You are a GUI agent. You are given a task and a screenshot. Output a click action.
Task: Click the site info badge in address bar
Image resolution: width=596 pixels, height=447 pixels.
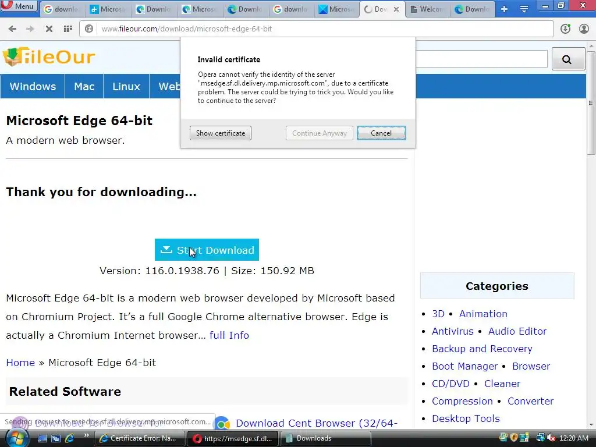click(x=89, y=29)
